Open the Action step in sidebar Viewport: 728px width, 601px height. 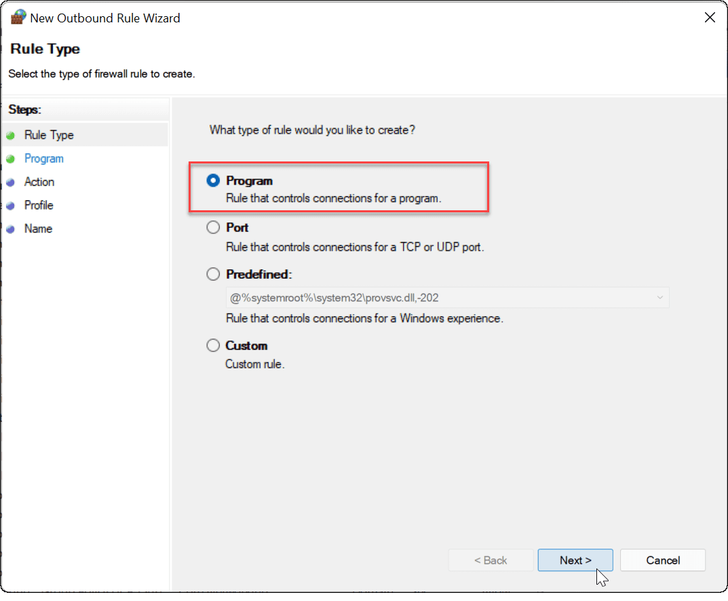point(39,182)
